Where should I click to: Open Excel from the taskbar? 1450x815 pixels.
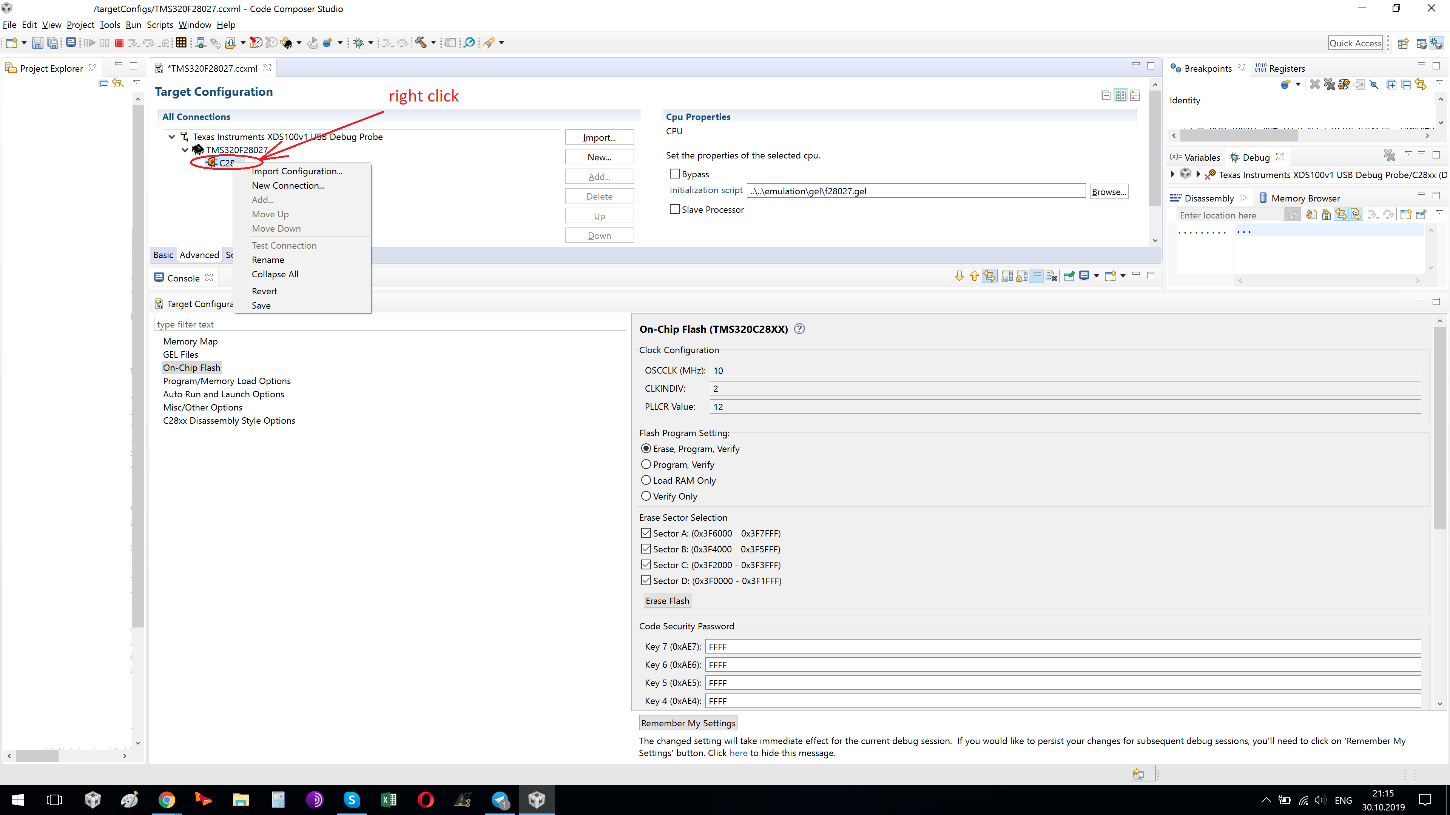pyautogui.click(x=389, y=799)
